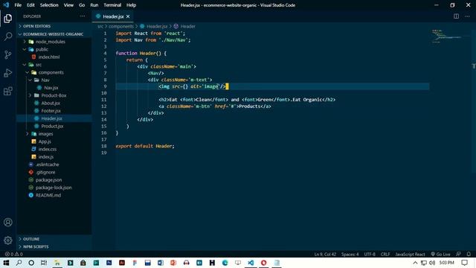Open About.jsx file in explorer
Viewport: 476px width, 268px height.
click(x=51, y=103)
